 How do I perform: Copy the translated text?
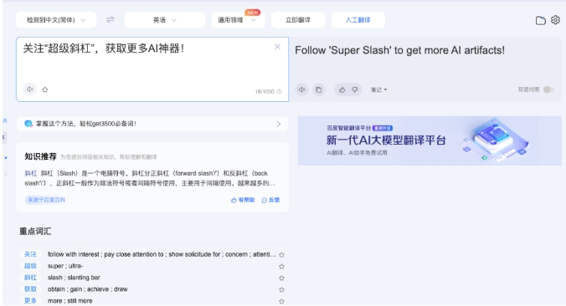(319, 89)
